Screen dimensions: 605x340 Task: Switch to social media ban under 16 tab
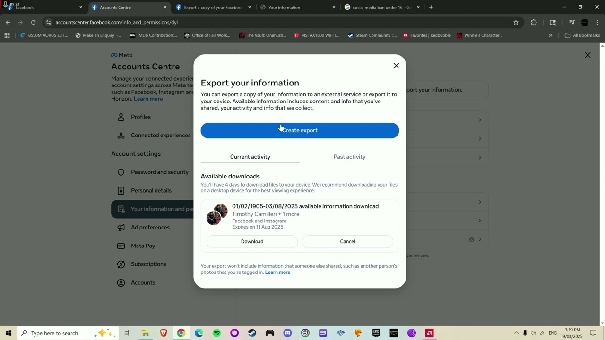pyautogui.click(x=382, y=7)
